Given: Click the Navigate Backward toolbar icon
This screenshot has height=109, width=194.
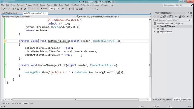Looking at the screenshot, I should 4,9.
